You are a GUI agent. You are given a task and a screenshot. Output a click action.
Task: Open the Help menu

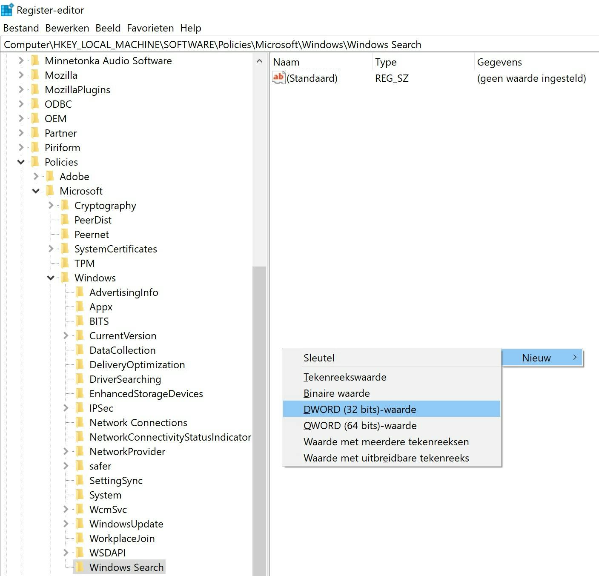[191, 28]
